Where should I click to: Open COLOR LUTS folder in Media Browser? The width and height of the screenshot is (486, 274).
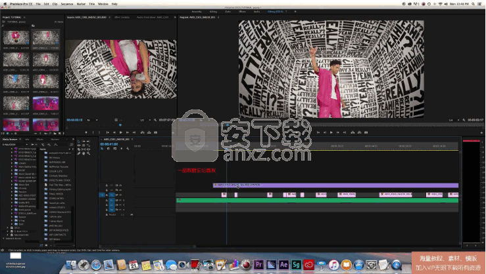(x=55, y=171)
